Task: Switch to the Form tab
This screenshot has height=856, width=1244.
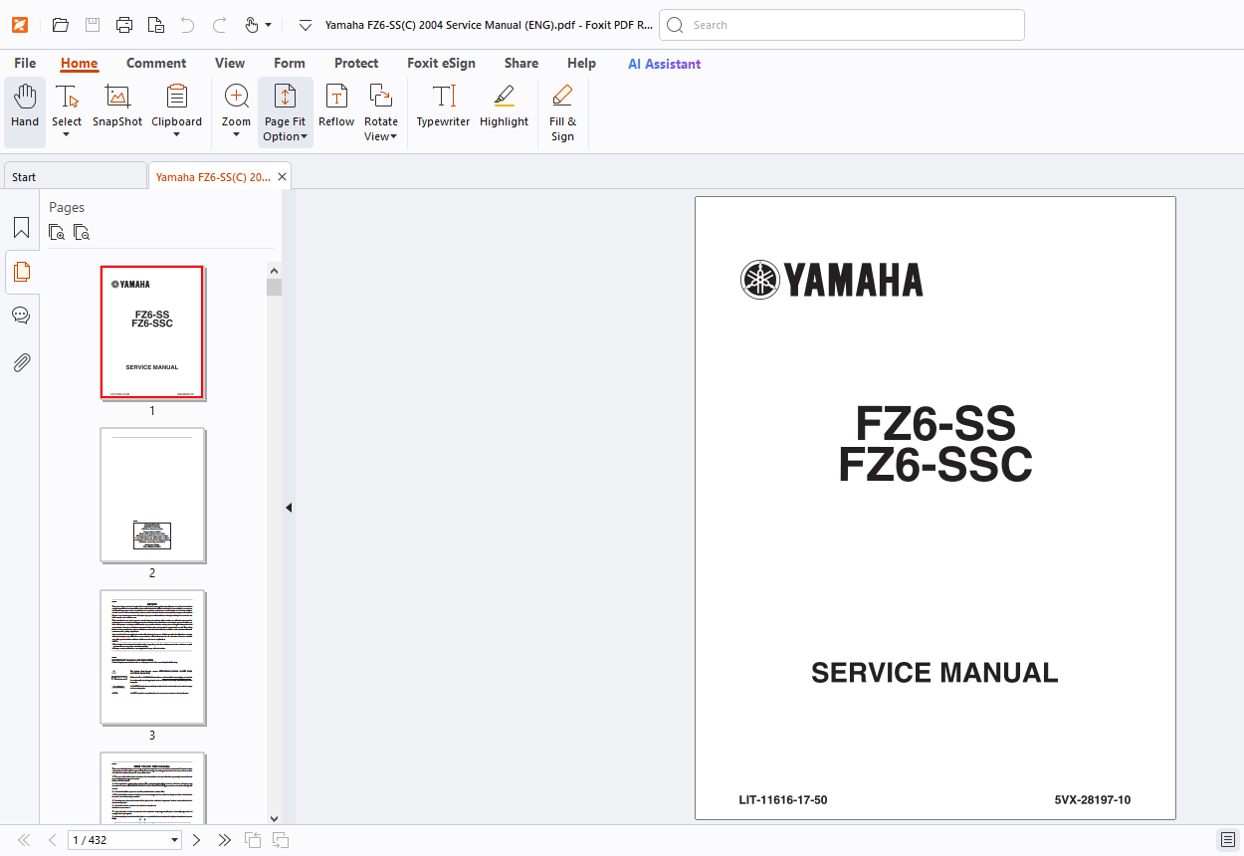Action: (290, 63)
